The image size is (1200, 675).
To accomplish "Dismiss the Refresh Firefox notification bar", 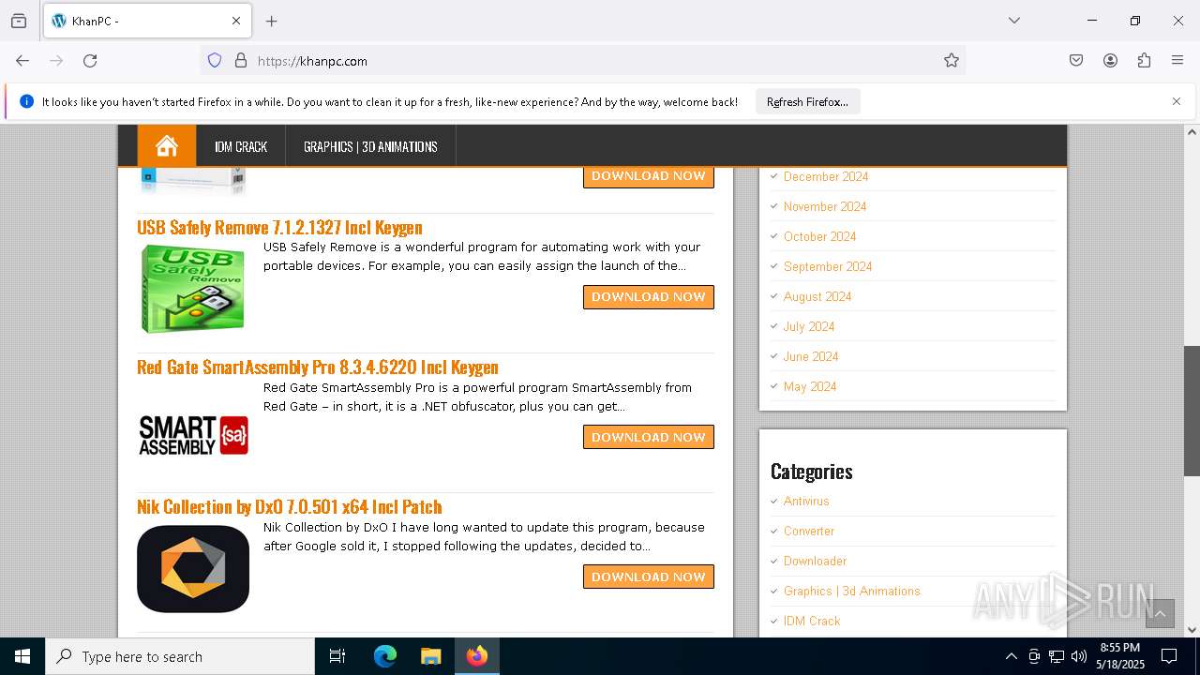I will 1177,101.
